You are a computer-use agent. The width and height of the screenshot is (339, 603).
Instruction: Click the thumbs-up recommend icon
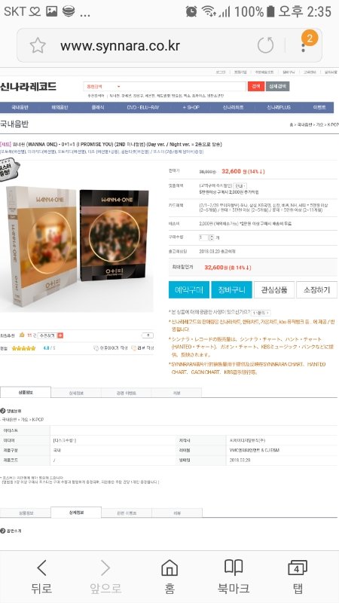(x=22, y=335)
